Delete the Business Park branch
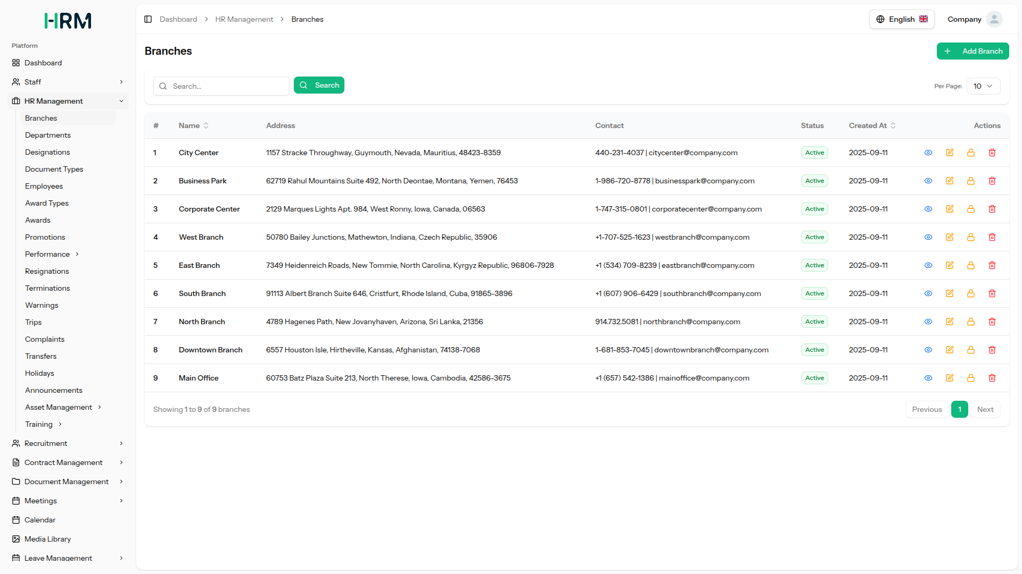 (992, 181)
